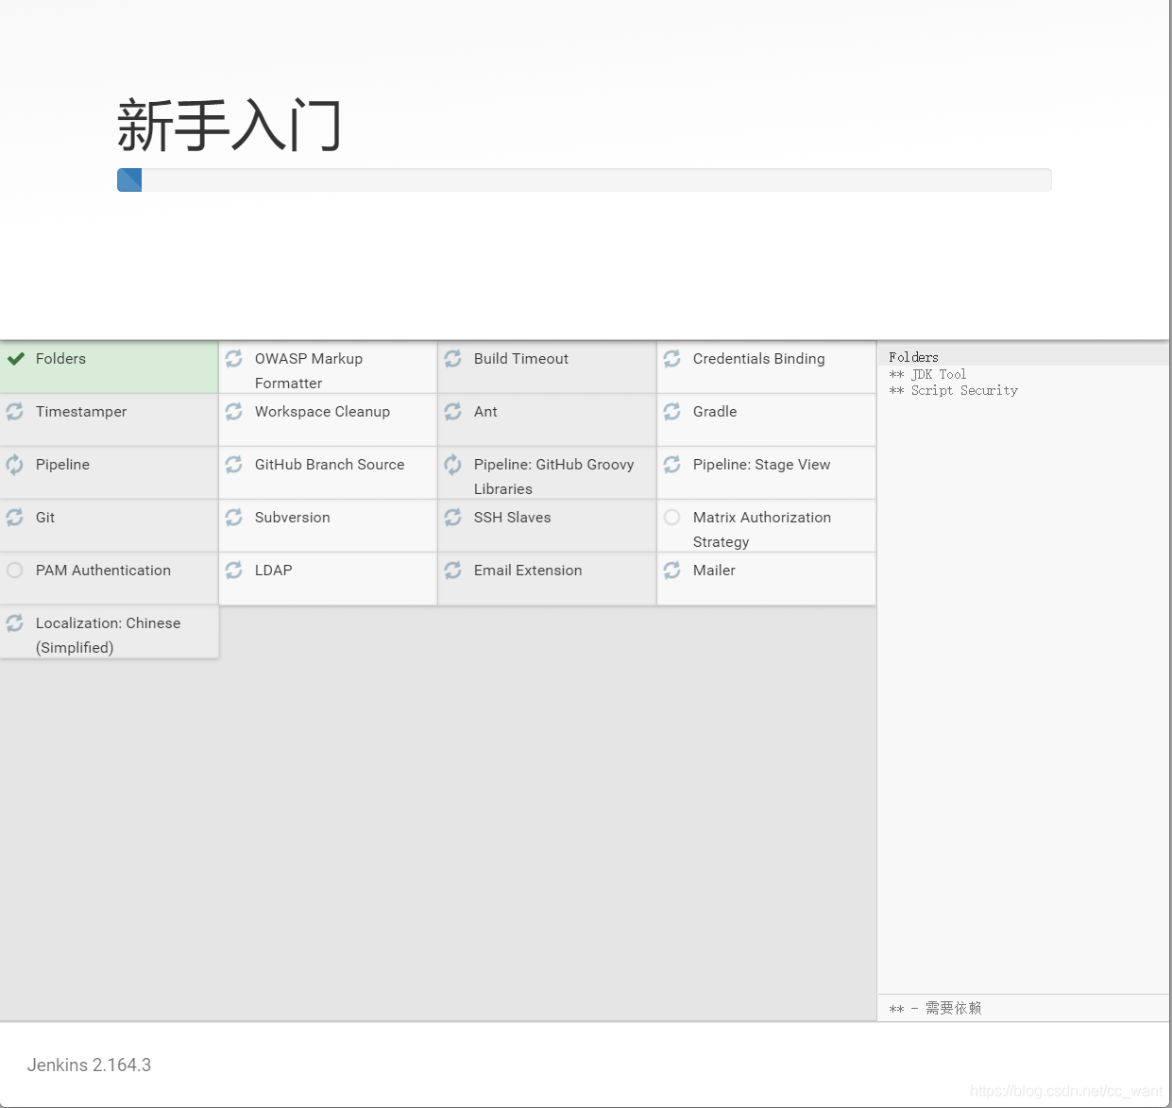Click the Gradle plugin name

pyautogui.click(x=715, y=412)
